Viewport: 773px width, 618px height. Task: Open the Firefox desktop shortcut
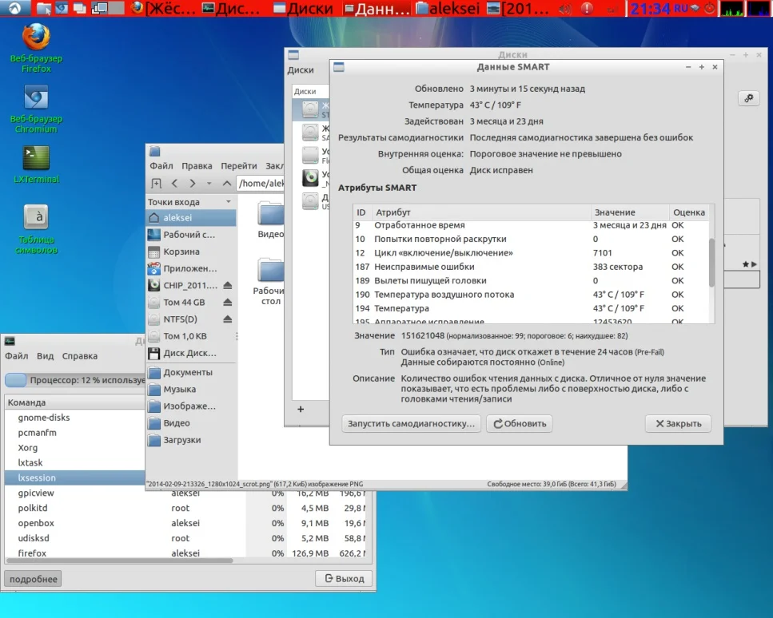36,38
